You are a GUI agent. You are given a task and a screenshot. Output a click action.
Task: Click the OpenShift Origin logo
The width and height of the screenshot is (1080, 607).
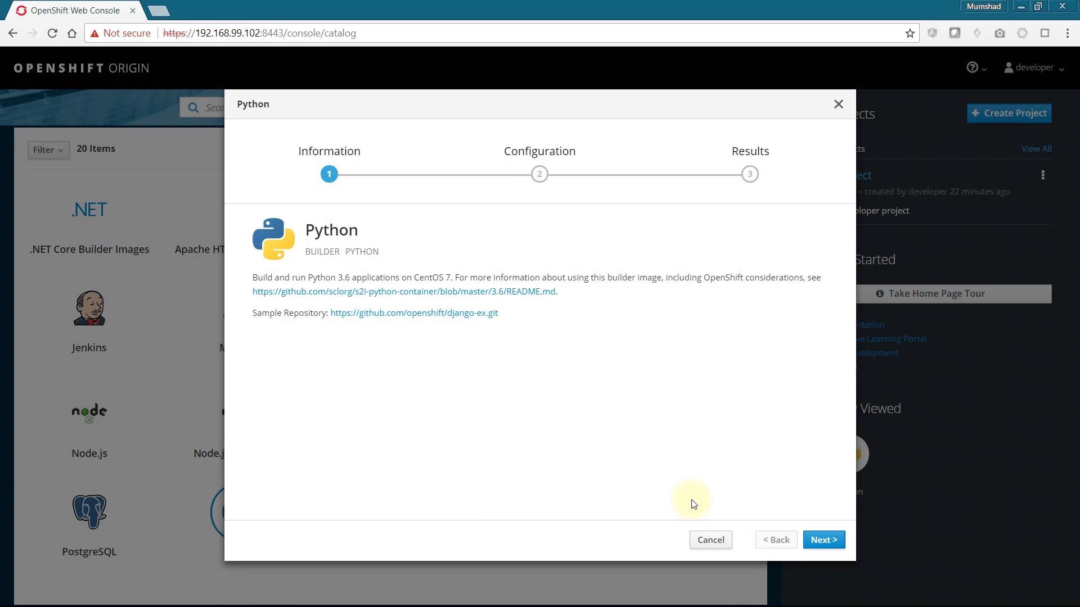[82, 68]
